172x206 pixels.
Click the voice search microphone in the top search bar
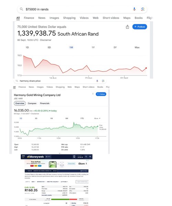pyautogui.click(x=134, y=9)
